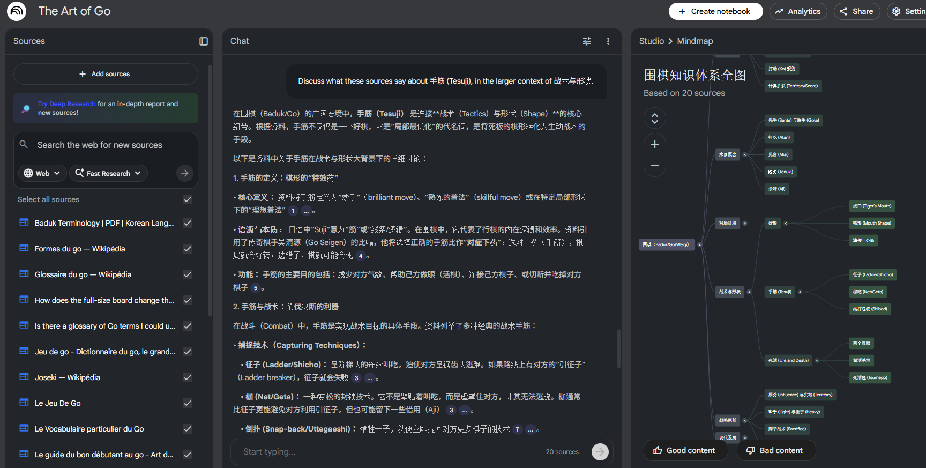Image resolution: width=926 pixels, height=468 pixels.
Task: Uncheck Baduk Terminology PDF source
Action: pyautogui.click(x=188, y=223)
